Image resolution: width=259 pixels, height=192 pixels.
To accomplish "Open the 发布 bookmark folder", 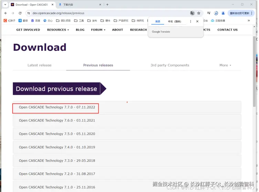I will (x=92, y=21).
